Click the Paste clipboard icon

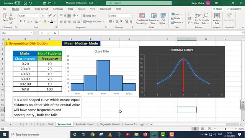(x=5, y=16)
